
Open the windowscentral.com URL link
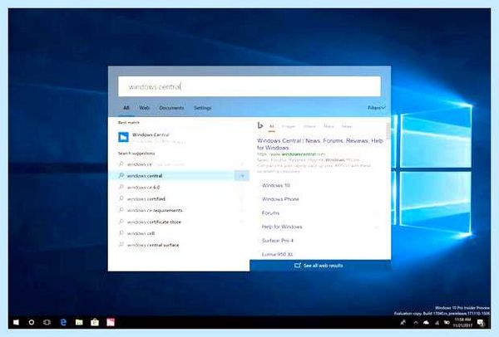tap(291, 154)
